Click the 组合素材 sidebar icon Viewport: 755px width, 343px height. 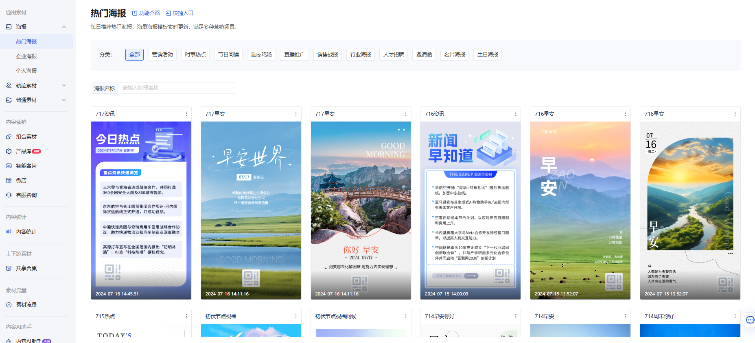tap(9, 137)
